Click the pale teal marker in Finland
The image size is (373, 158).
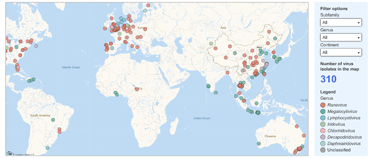coord(145,11)
